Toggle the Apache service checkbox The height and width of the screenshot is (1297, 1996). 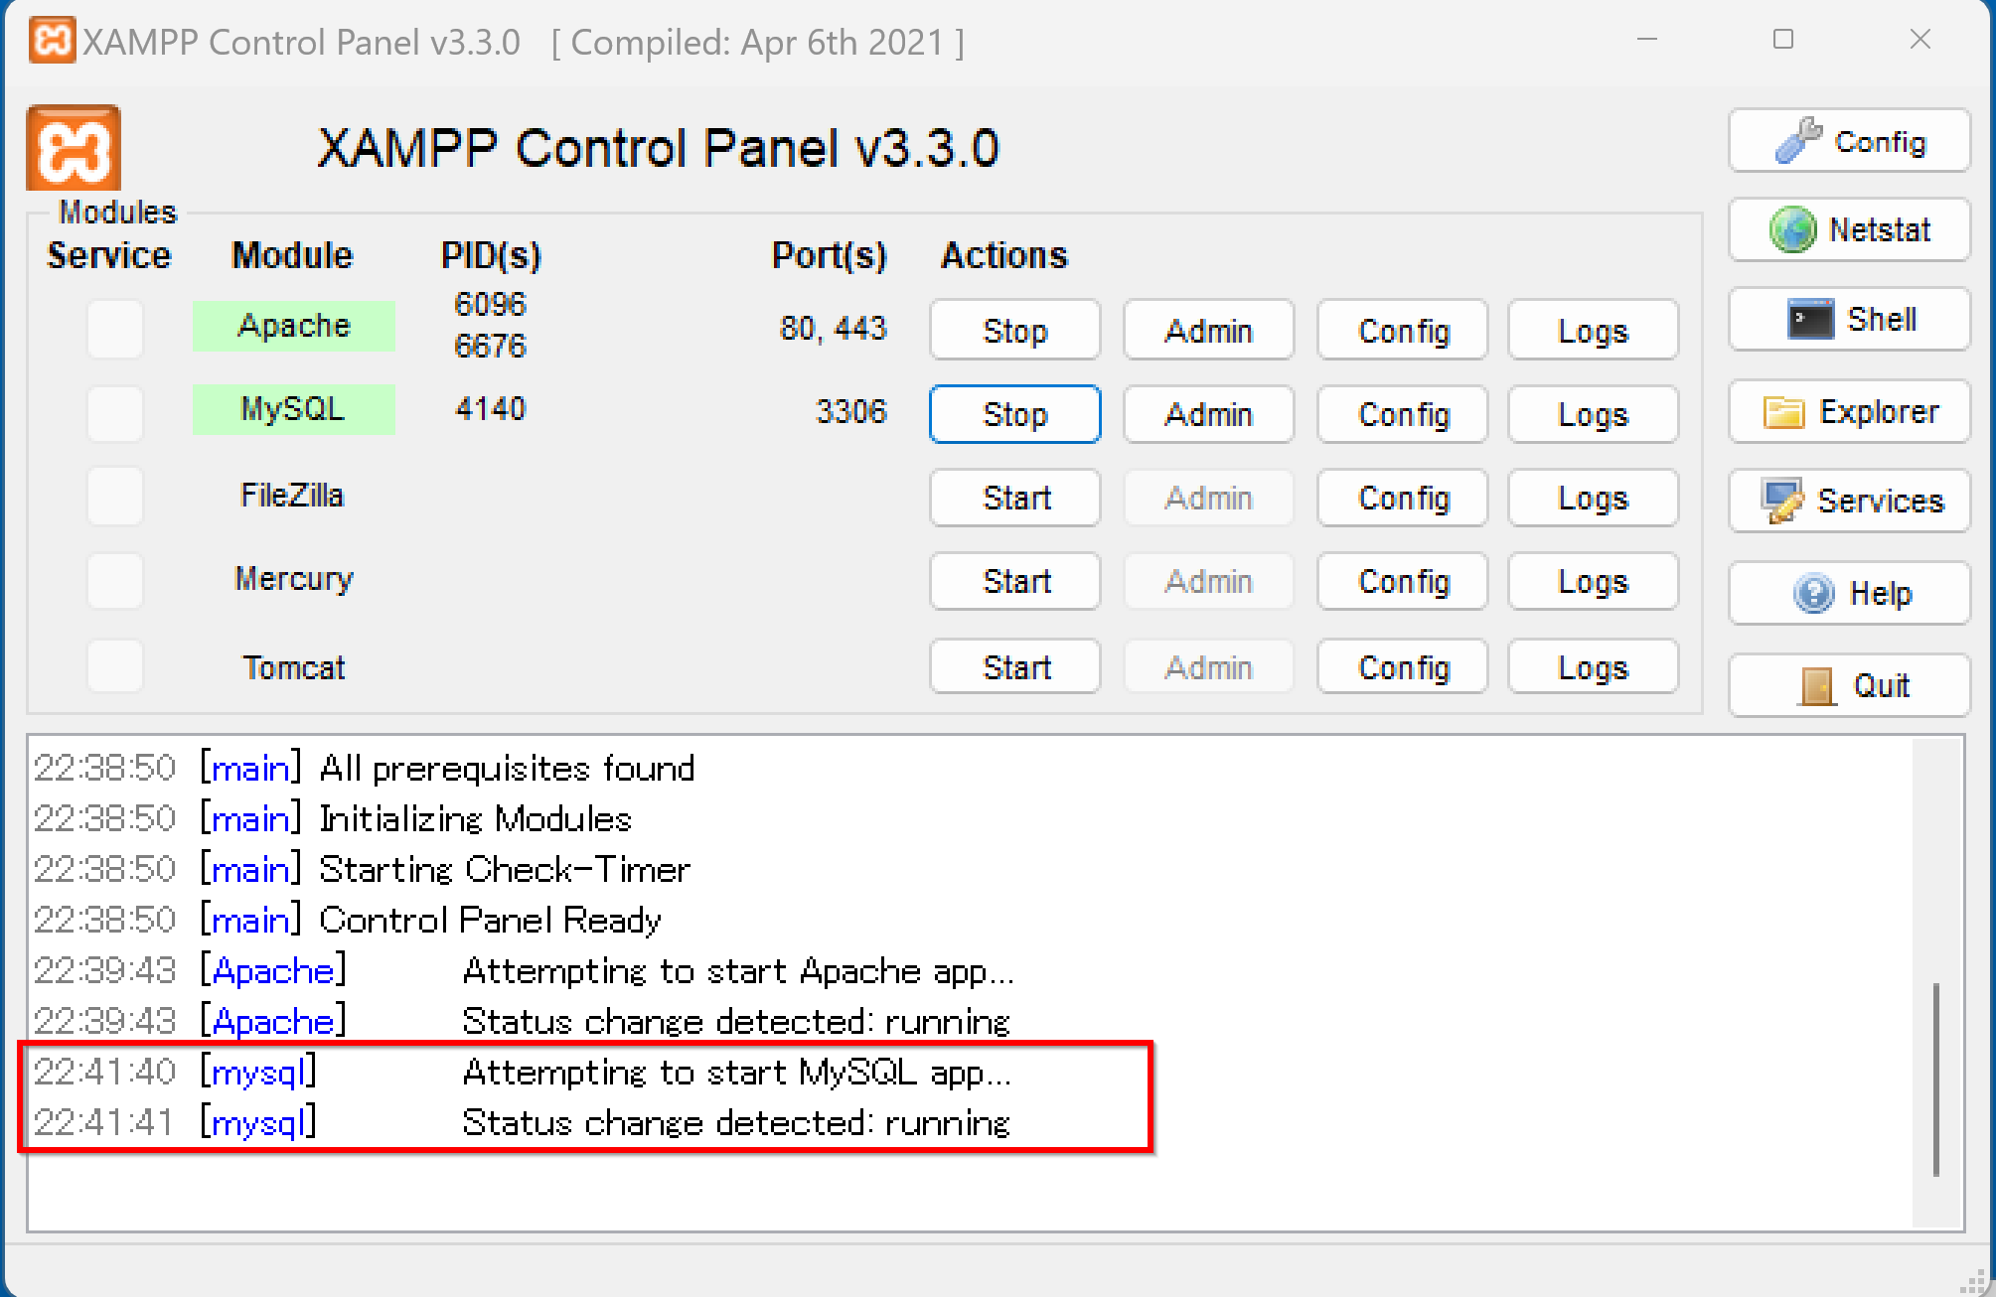pyautogui.click(x=115, y=329)
